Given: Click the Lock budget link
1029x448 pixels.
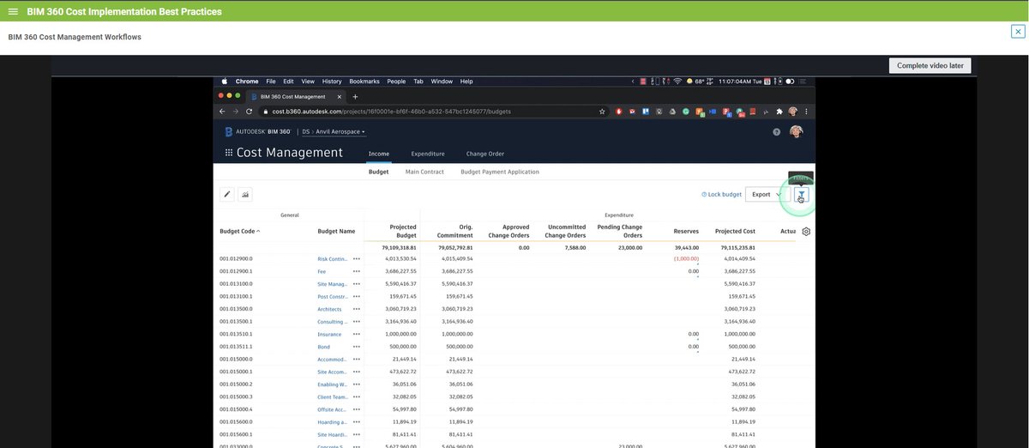Looking at the screenshot, I should pos(721,195).
